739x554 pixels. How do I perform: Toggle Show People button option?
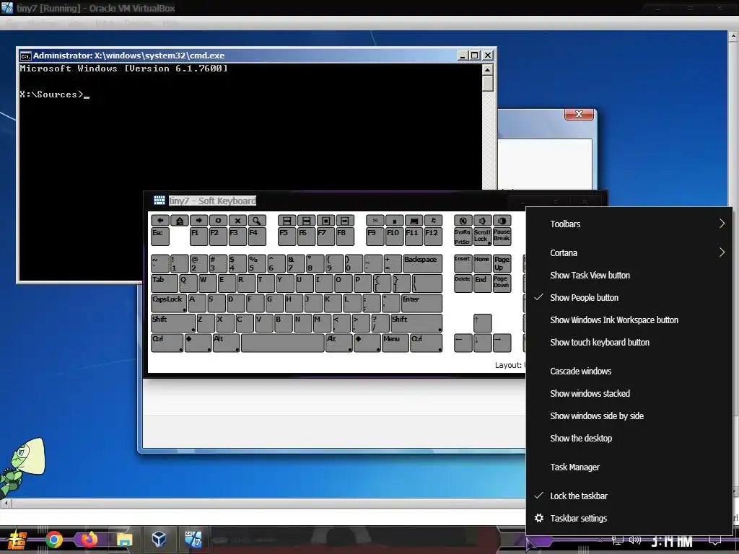click(629, 298)
